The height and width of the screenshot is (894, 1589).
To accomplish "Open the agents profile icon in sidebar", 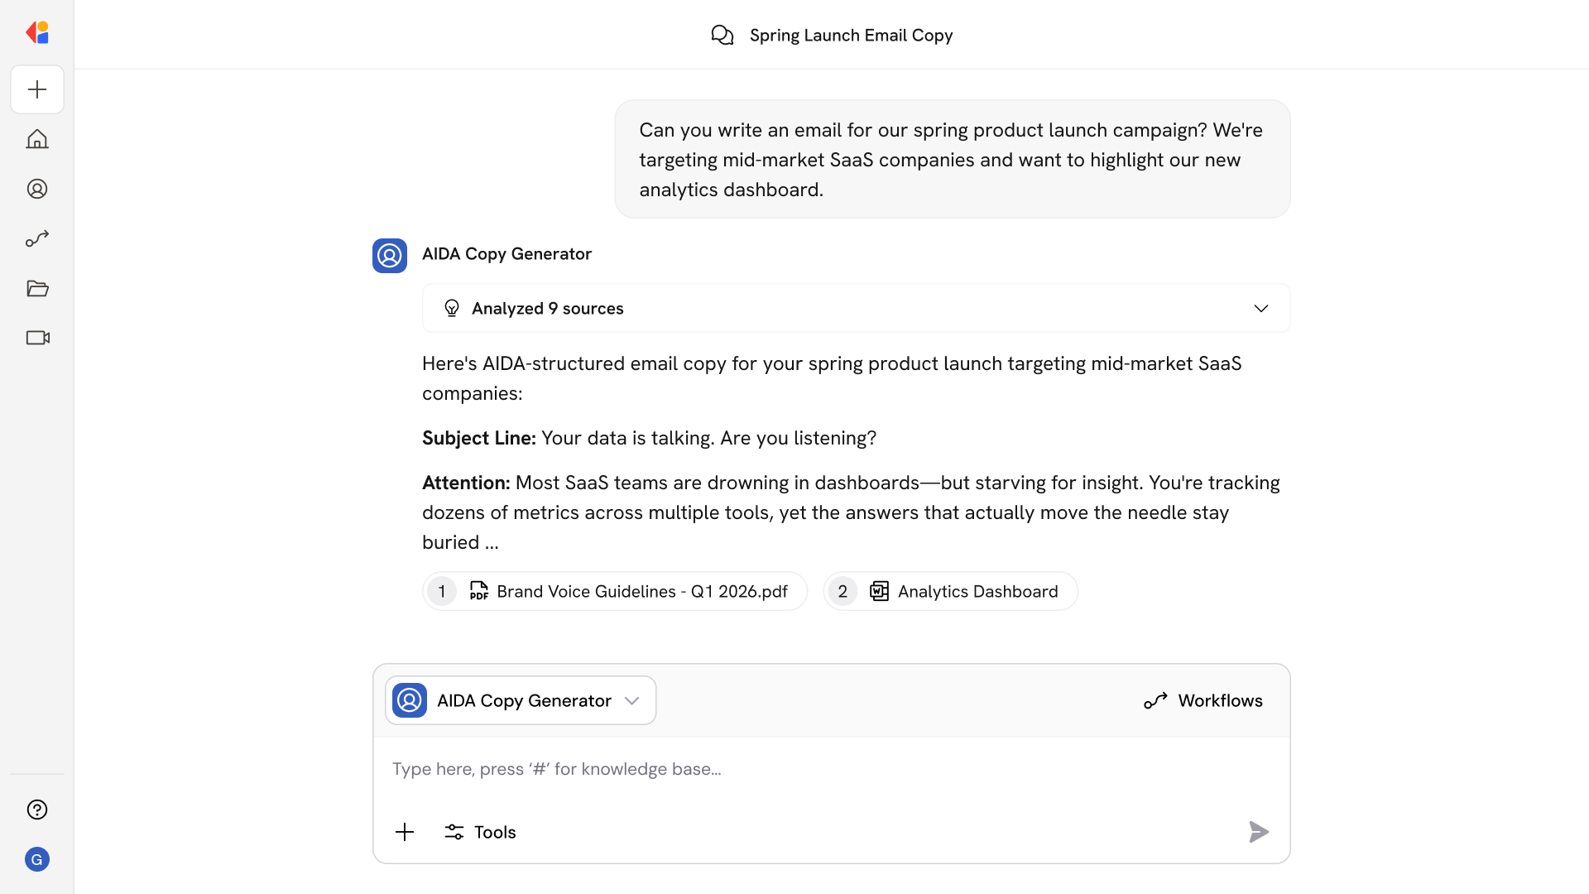I will pyautogui.click(x=37, y=189).
